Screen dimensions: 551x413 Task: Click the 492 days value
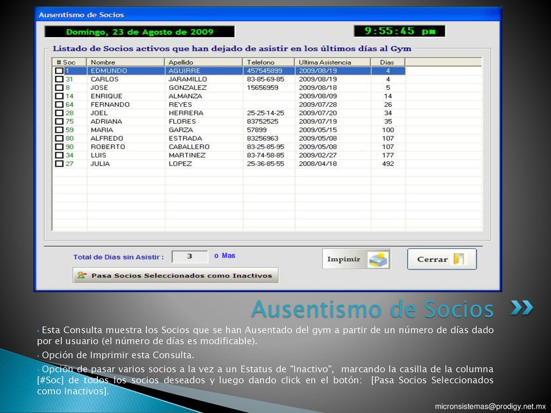pyautogui.click(x=388, y=163)
